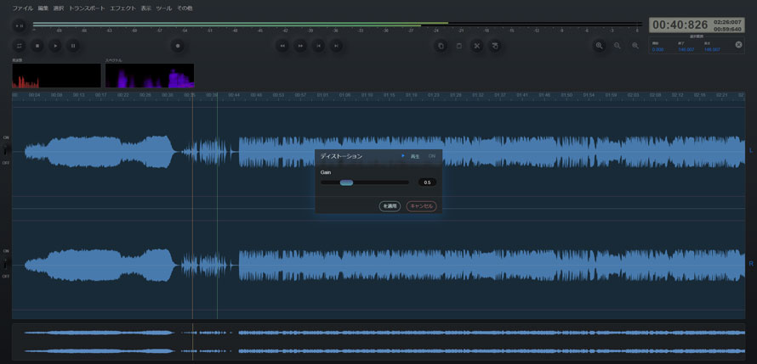Start playback with the play button
Screen dimensions: 757x364
(55, 46)
